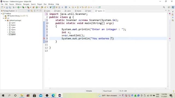Collapse the default package node
175x98 pixels.
point(5,20)
